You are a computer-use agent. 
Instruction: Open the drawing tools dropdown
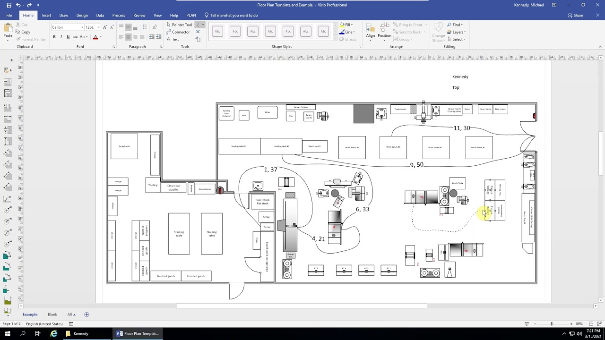(203, 25)
